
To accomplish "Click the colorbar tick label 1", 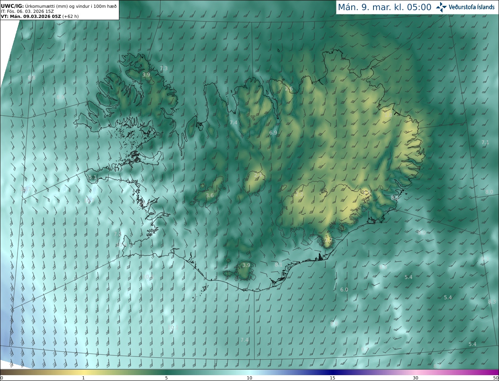I will 83,378.
